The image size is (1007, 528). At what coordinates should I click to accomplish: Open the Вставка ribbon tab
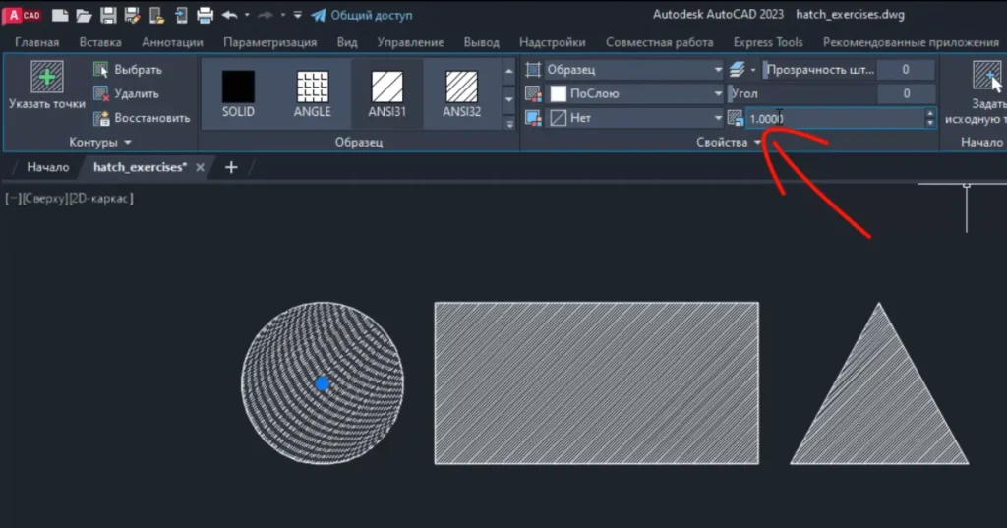[x=100, y=42]
